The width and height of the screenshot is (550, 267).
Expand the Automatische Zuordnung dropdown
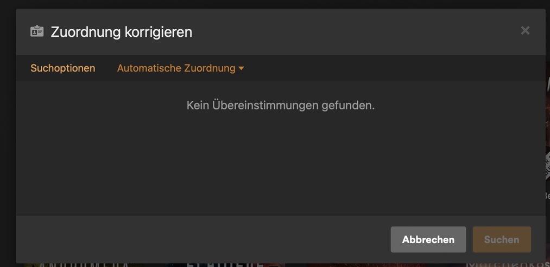click(x=180, y=68)
